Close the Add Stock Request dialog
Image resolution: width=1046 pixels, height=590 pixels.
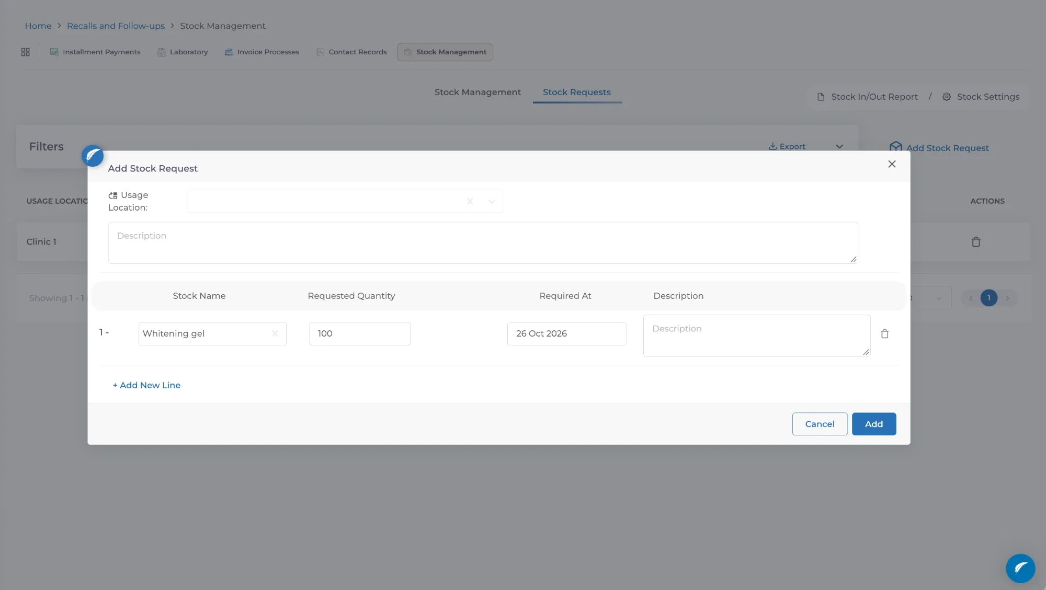[x=892, y=164]
